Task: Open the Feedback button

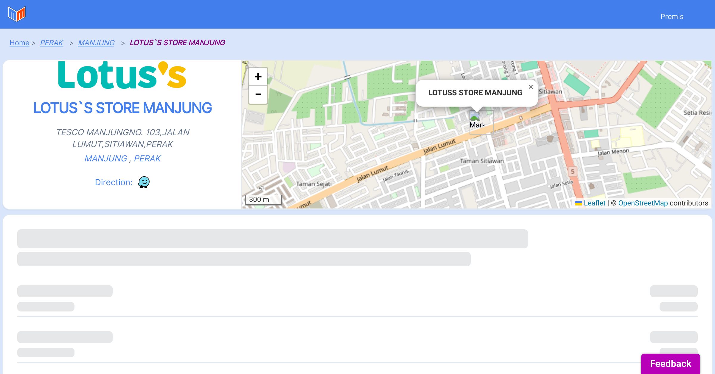Action: click(670, 363)
